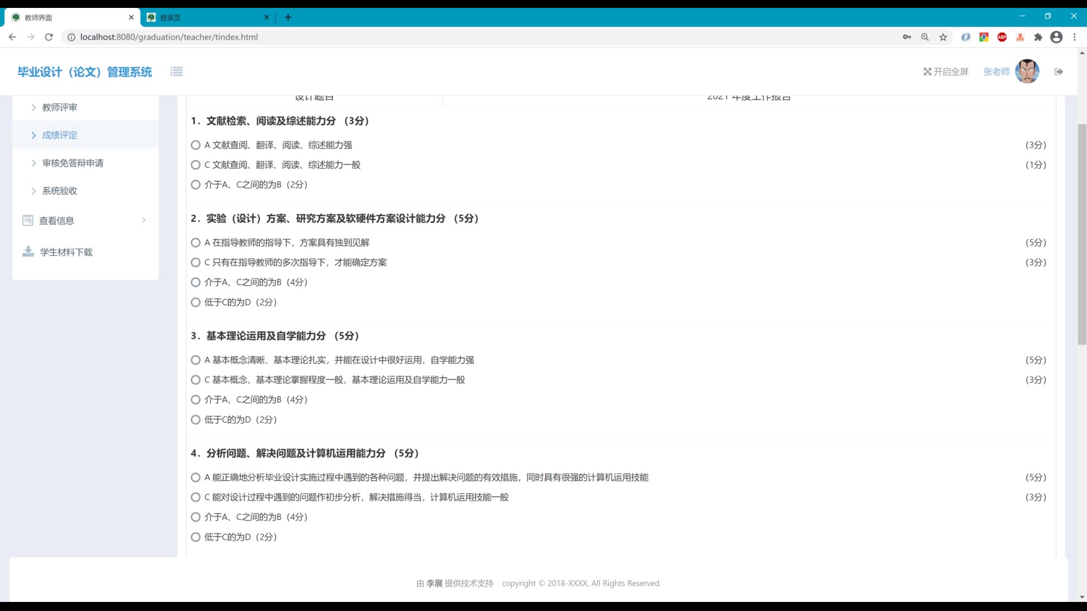Click the bookmark star icon in the address bar
This screenshot has width=1087, height=611.
click(x=943, y=37)
